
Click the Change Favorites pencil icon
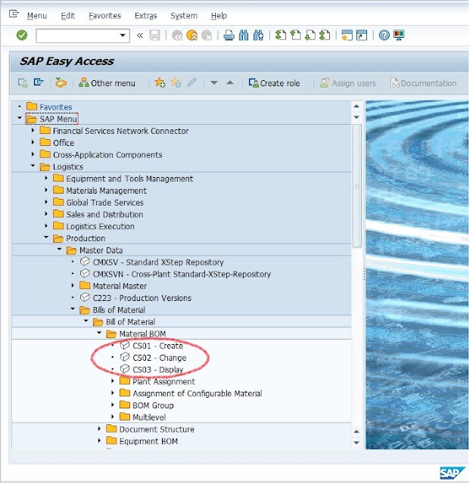[192, 82]
